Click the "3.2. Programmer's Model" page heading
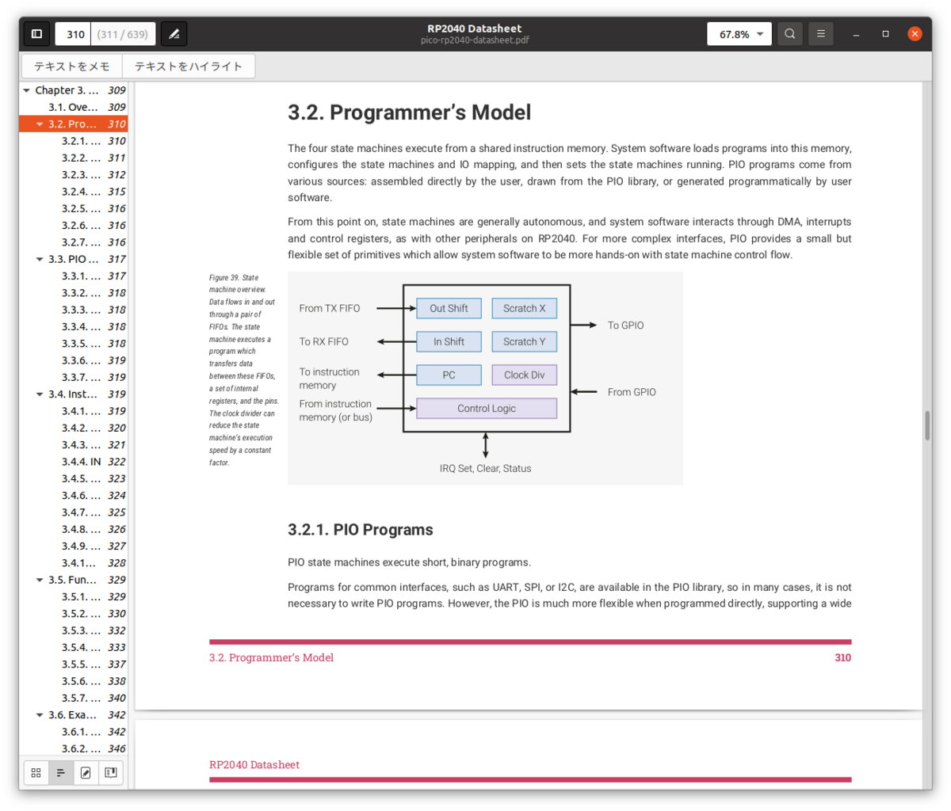The image size is (951, 811). click(x=409, y=112)
